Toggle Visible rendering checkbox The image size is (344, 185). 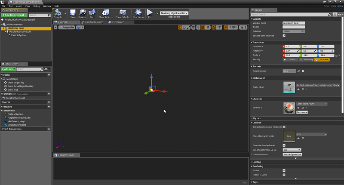[284, 170]
